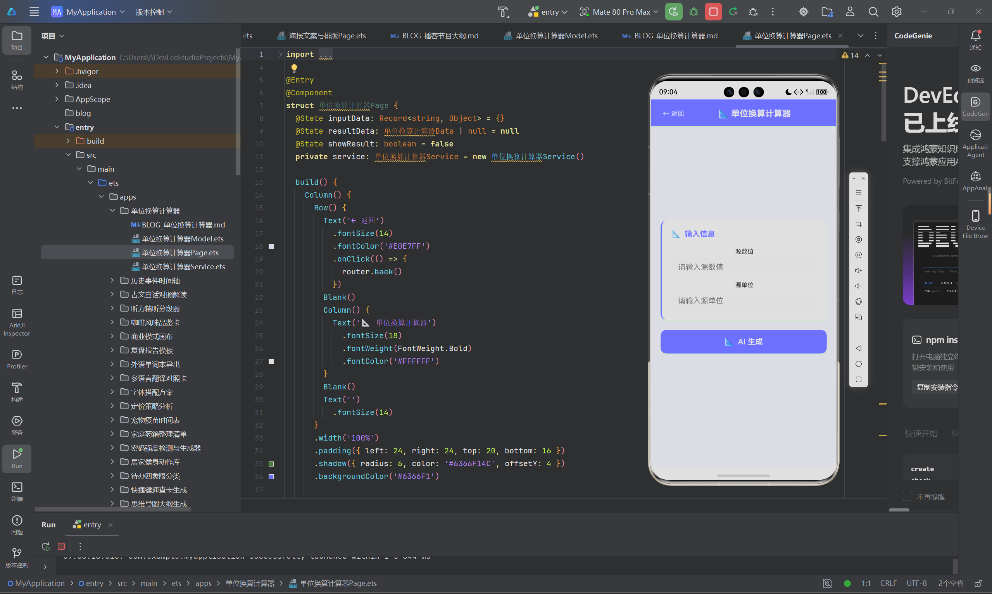
Task: Show hidden editor tabs dropdown chevron
Action: [x=860, y=36]
